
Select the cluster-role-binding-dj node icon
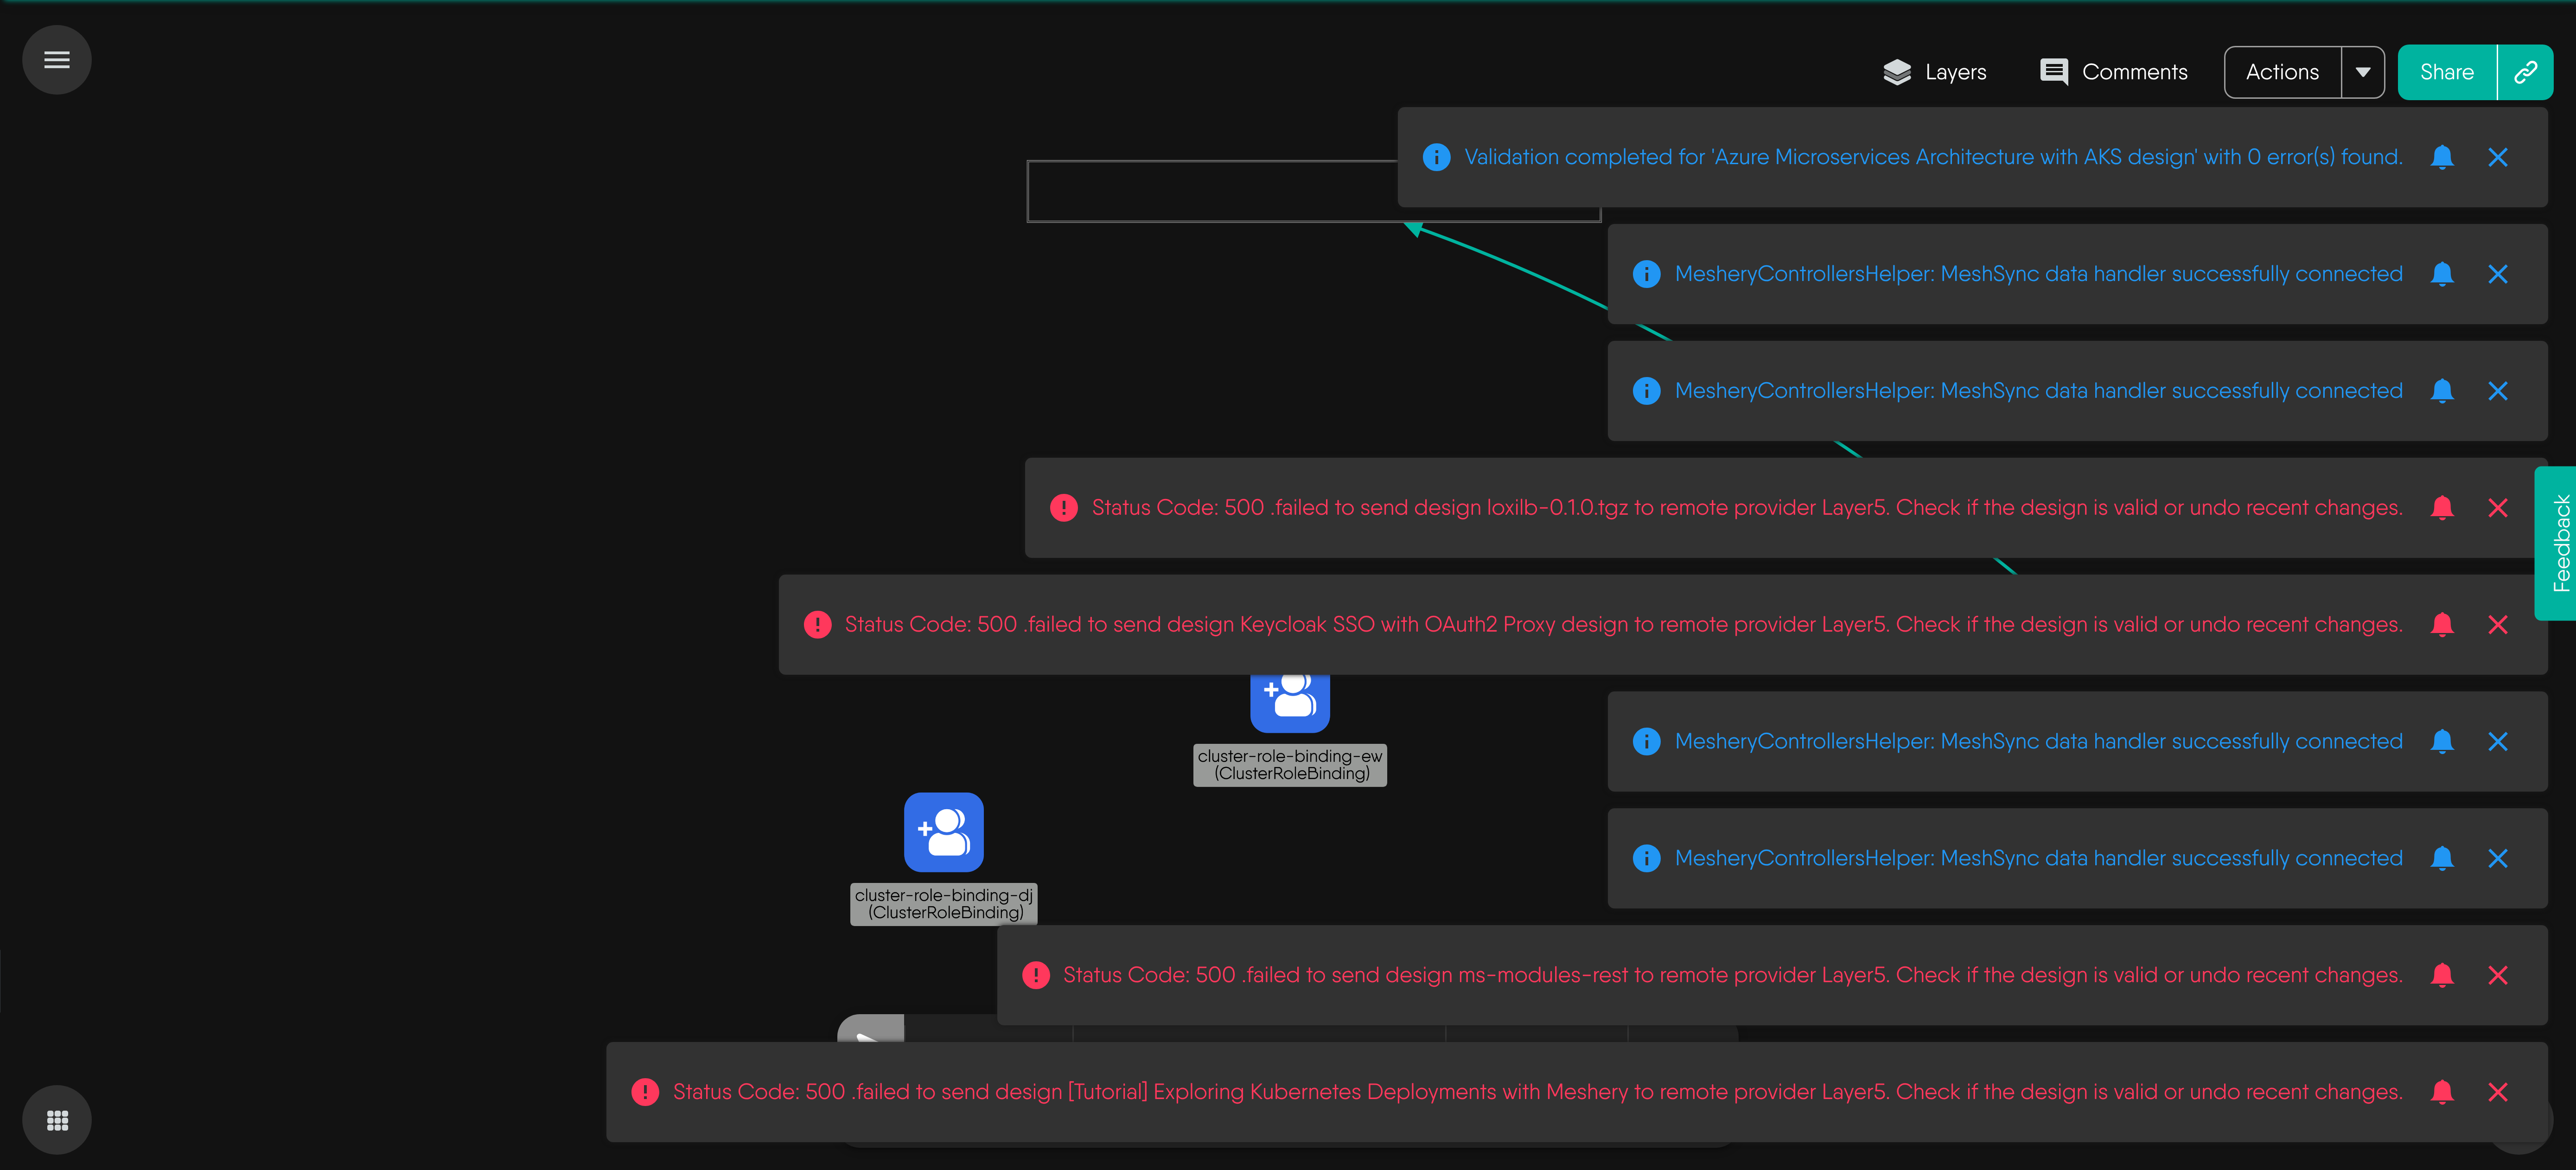pyautogui.click(x=943, y=832)
